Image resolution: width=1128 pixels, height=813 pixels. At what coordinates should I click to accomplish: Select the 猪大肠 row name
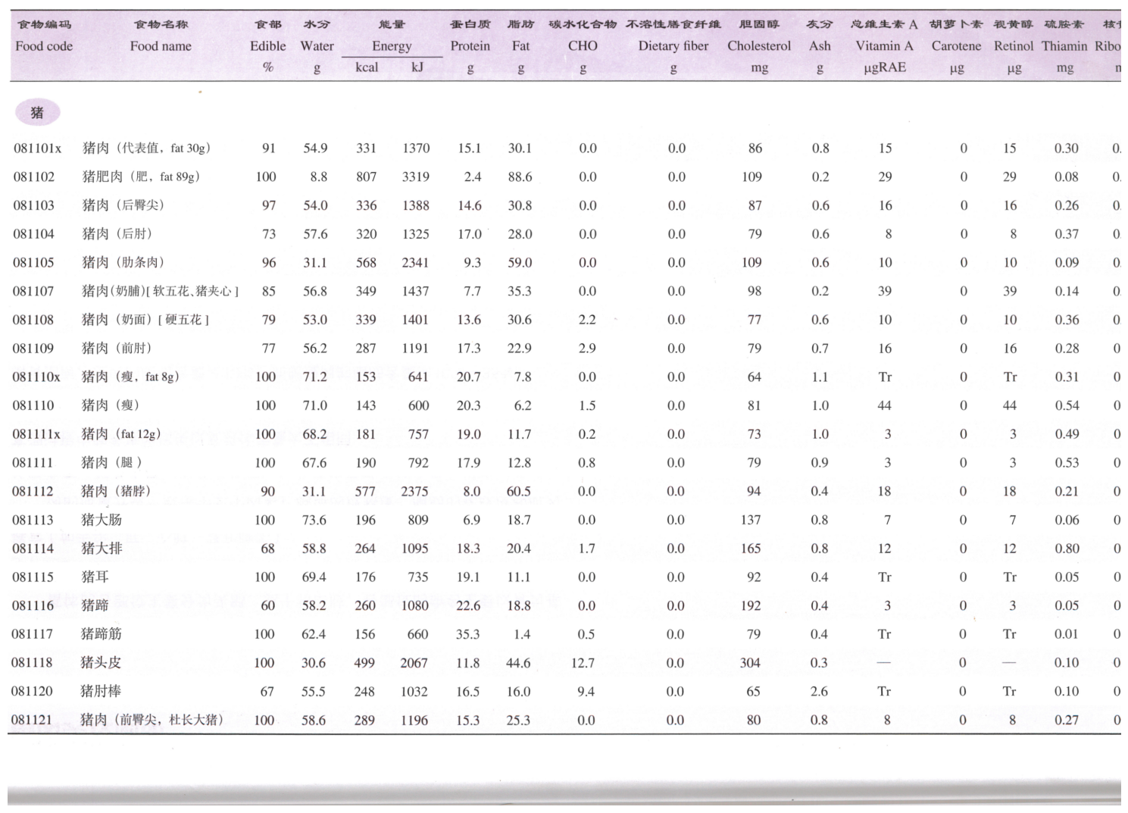102,520
